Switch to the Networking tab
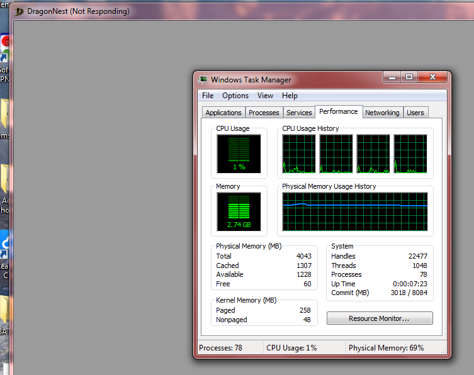Image resolution: width=474 pixels, height=375 pixels. [x=382, y=113]
